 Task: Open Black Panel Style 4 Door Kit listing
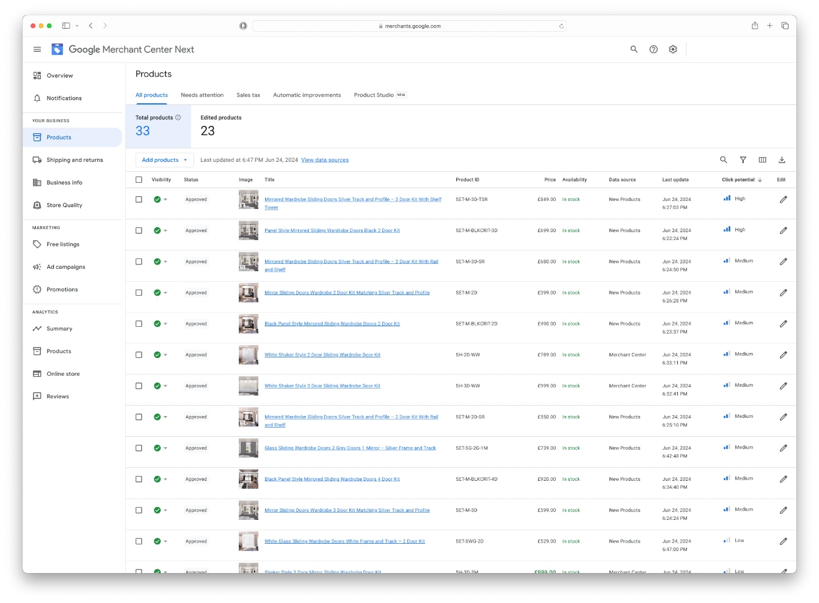332,480
